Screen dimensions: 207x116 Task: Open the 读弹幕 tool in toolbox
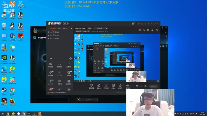click(69, 73)
